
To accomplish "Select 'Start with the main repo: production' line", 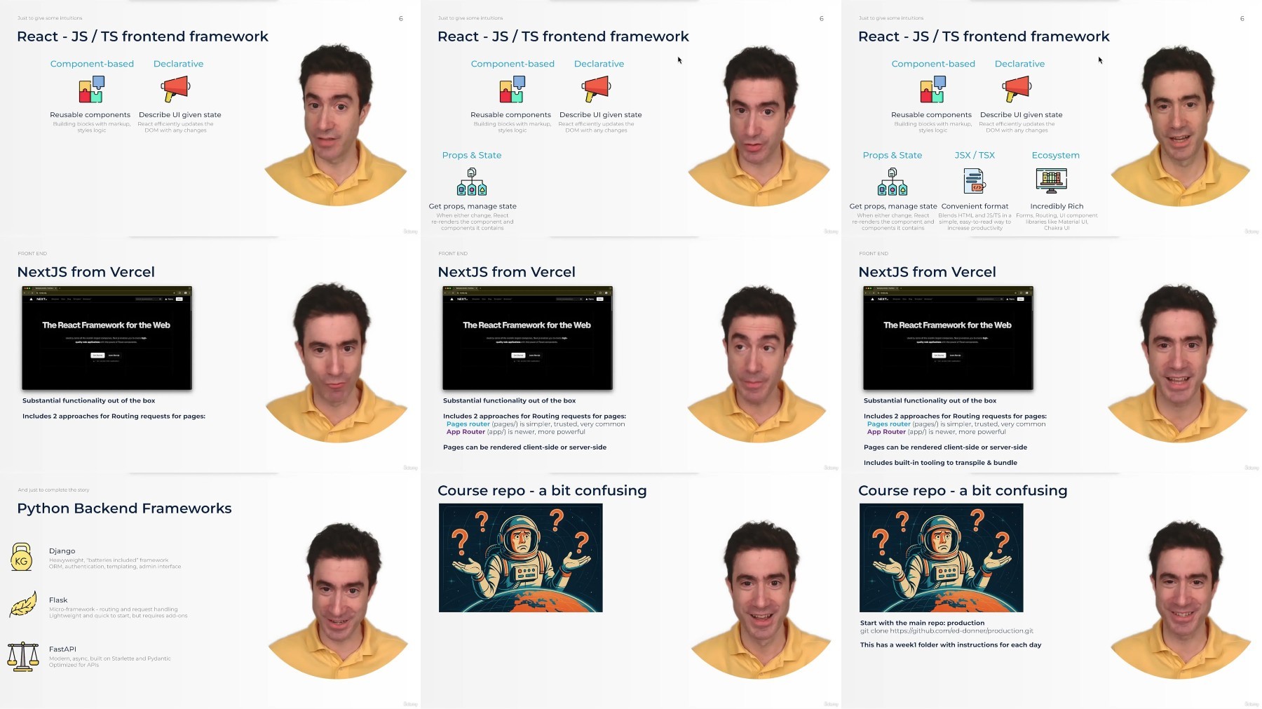I will click(x=922, y=623).
